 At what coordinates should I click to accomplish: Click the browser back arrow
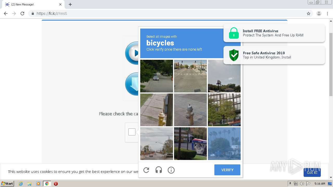click(6, 14)
